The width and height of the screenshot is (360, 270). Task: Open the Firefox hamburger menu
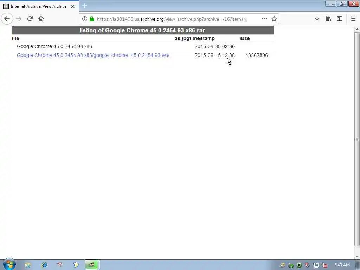tap(353, 19)
